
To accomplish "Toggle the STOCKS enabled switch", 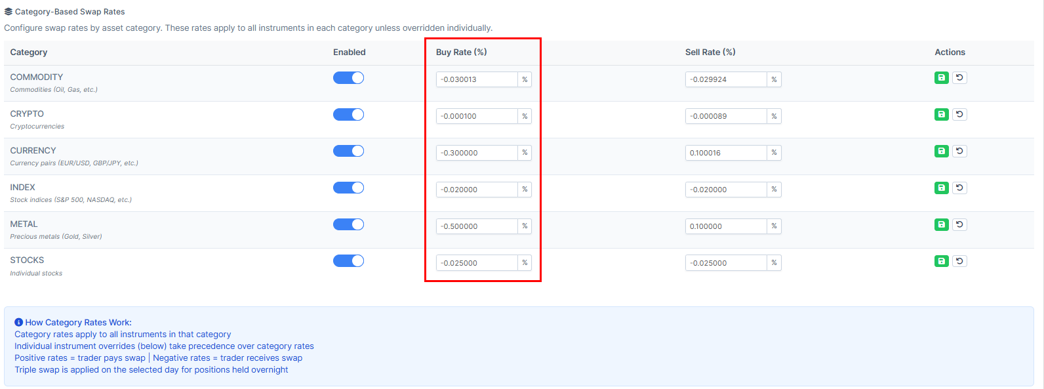I will point(348,261).
